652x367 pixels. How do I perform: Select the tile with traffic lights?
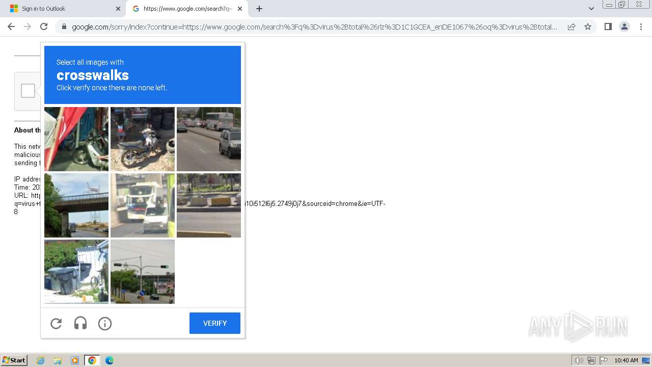tap(143, 272)
